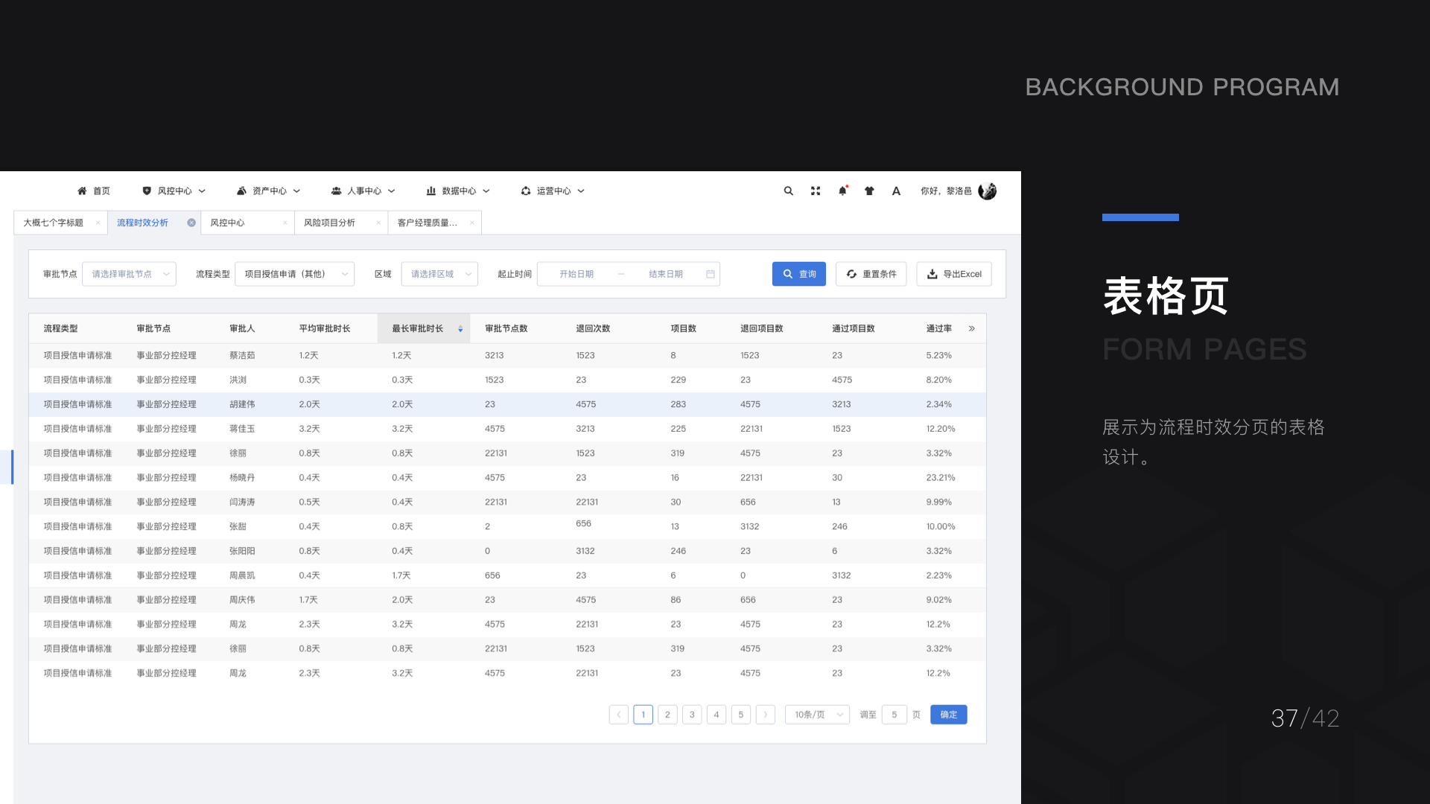Click the 结束日期 input
Image resolution: width=1430 pixels, height=804 pixels.
click(666, 274)
